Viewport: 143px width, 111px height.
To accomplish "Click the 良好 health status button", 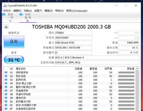I will point(14,42).
